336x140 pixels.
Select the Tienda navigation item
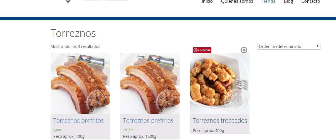[268, 2]
